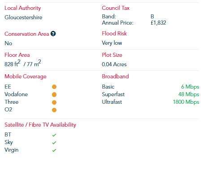Screen dimensions: 203x170
Task: Click the Flood Risk heading
Action: (114, 34)
